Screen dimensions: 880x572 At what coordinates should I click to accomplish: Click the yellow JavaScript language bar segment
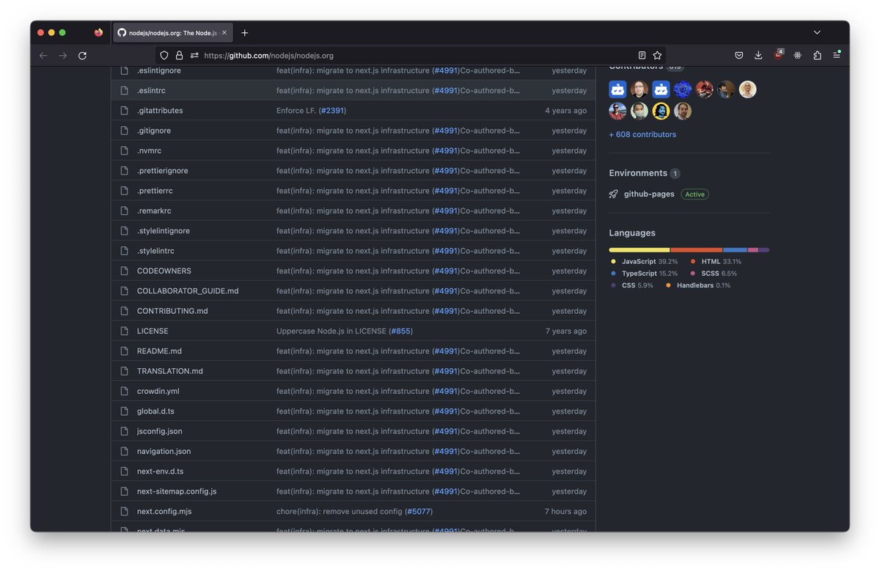pos(639,250)
